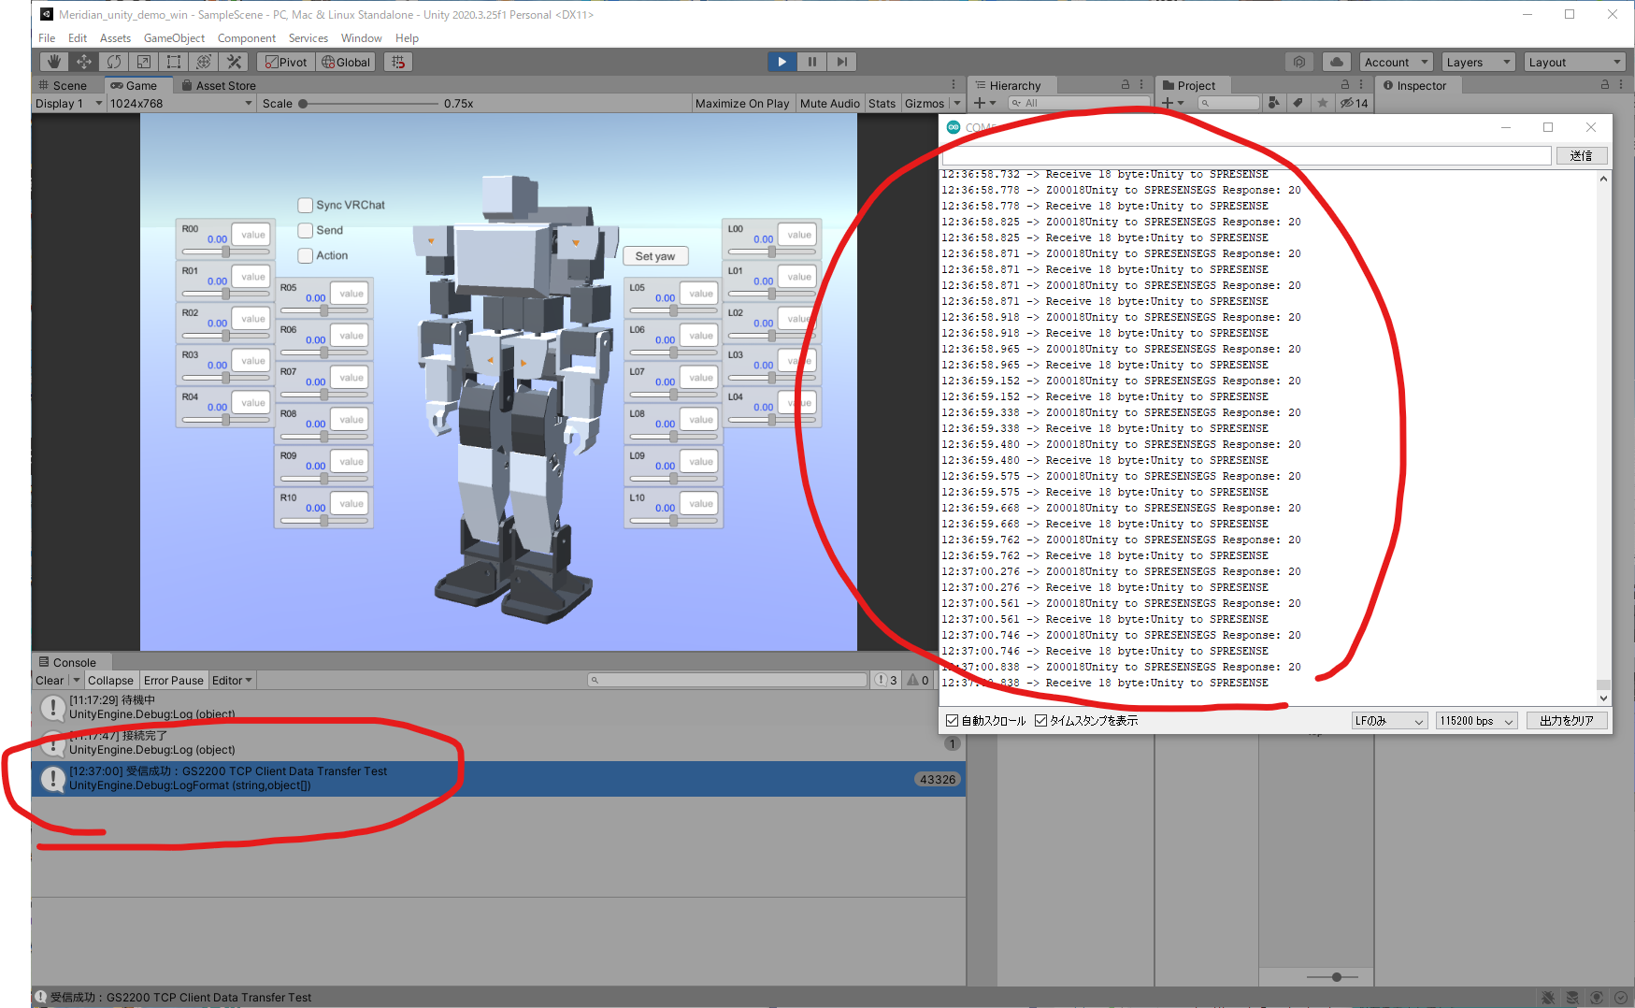Select the Hand tool in toolbar
Screen dimensions: 1635x1008
point(54,62)
